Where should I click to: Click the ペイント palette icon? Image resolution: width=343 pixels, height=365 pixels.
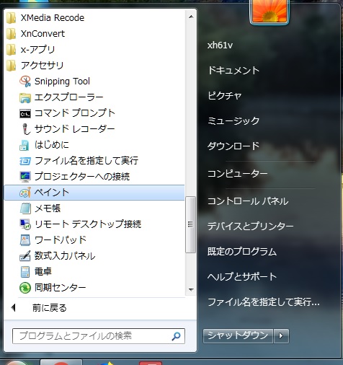point(25,193)
